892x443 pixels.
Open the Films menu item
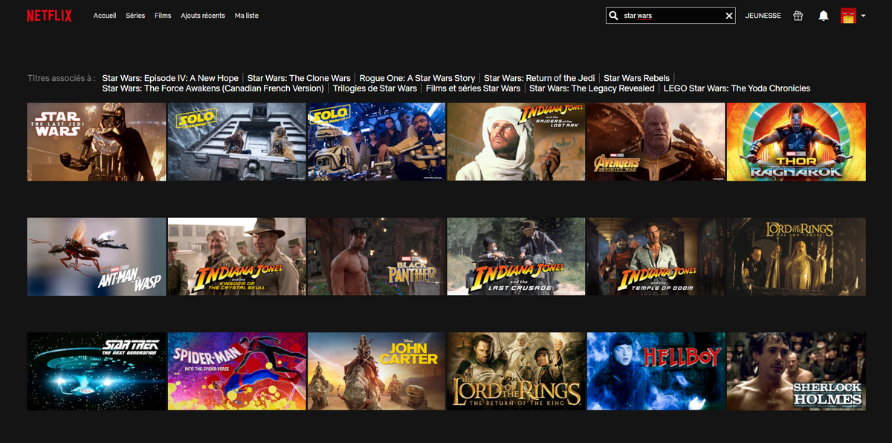(163, 16)
